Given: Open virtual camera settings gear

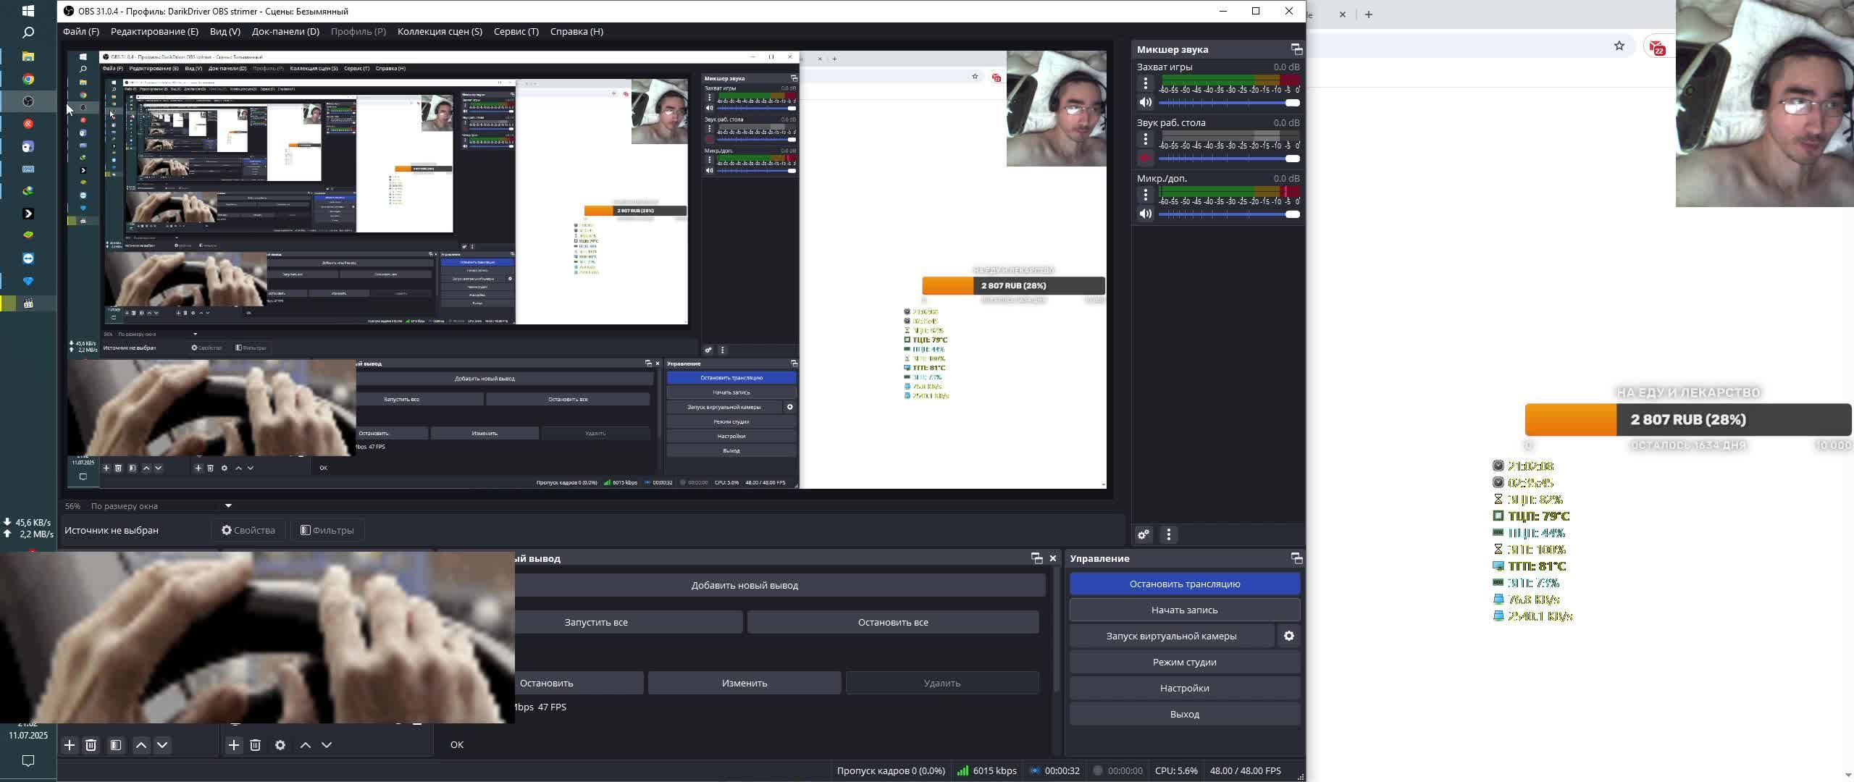Looking at the screenshot, I should (x=1289, y=636).
